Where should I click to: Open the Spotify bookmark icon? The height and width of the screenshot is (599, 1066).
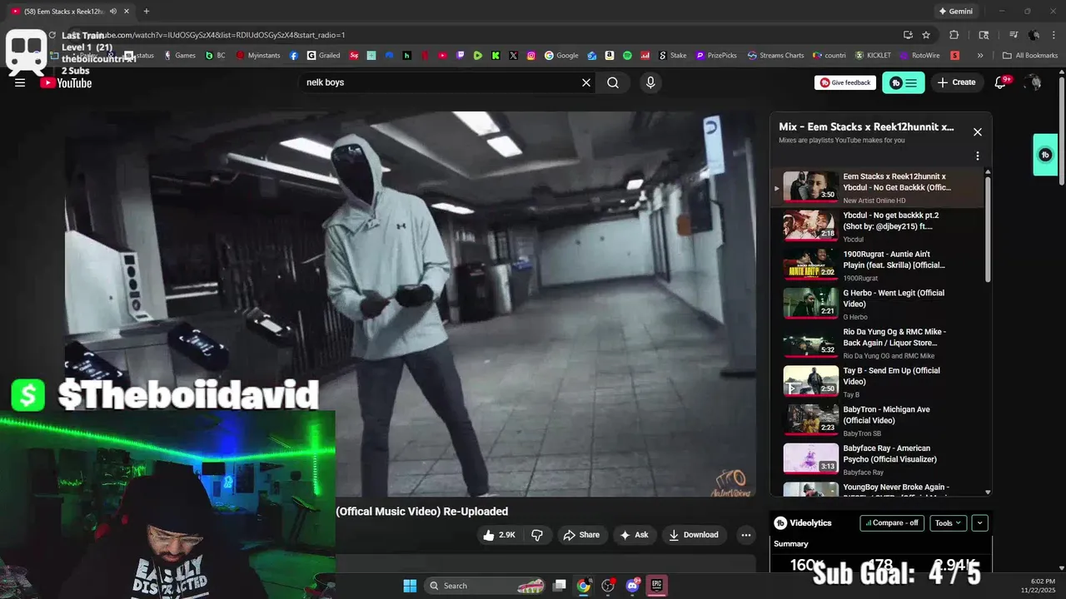627,56
